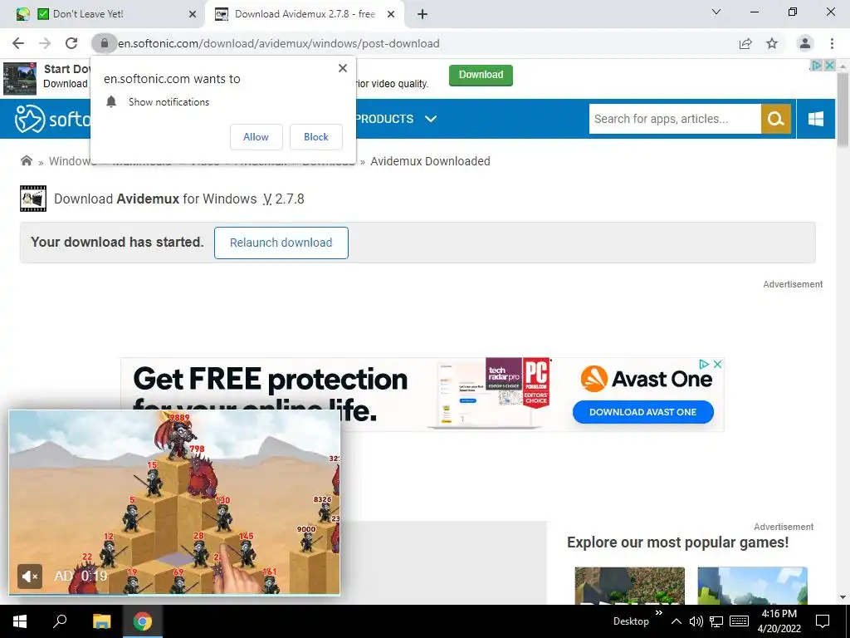
Task: Open the first popular game thumbnail
Action: click(629, 586)
